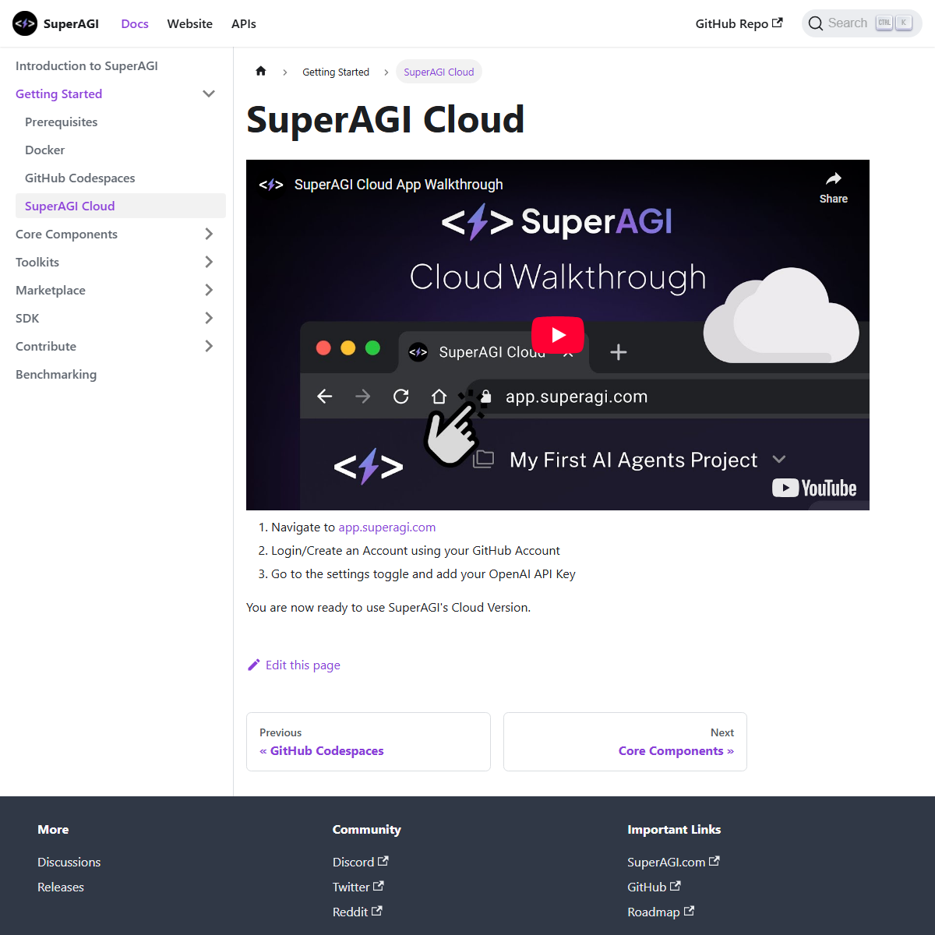The image size is (935, 935).
Task: Click the Getting Started breadcrumb
Action: click(336, 72)
